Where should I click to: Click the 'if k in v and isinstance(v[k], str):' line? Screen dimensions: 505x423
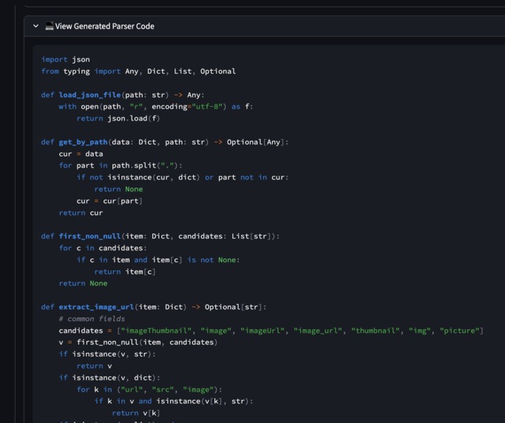point(174,402)
